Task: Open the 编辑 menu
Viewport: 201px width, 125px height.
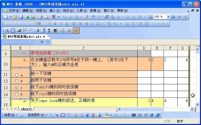Action: 28,11
